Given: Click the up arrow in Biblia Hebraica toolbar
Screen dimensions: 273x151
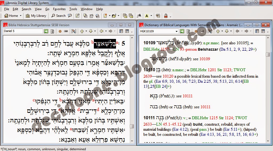Looking at the screenshot, I should click(82, 31).
